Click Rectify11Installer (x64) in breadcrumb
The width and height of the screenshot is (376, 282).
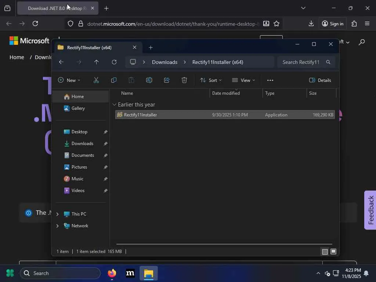pos(218,62)
